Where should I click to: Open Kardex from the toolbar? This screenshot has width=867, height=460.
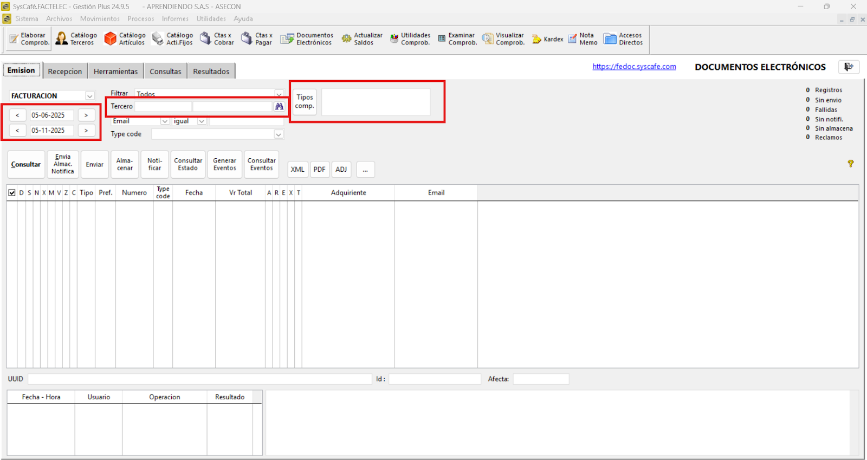pos(548,39)
